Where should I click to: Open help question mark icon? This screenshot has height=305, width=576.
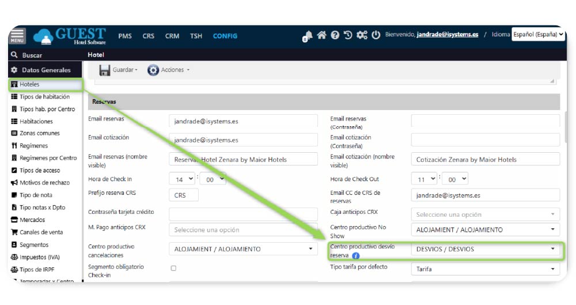tap(335, 35)
